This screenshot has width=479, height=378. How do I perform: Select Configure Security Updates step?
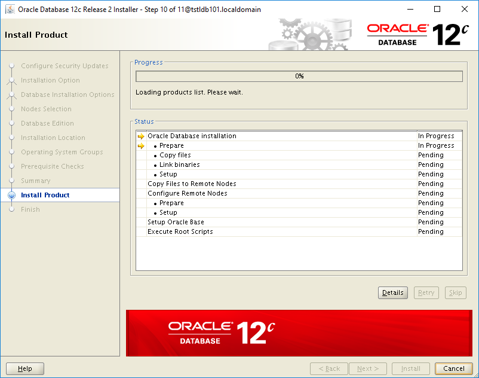[65, 66]
